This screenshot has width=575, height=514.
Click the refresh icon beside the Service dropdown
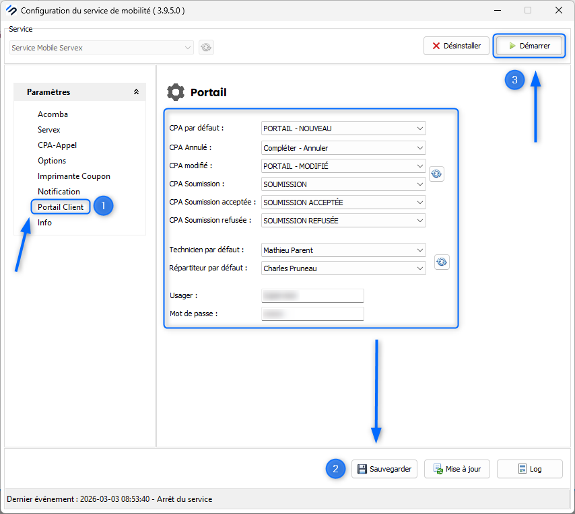click(206, 47)
